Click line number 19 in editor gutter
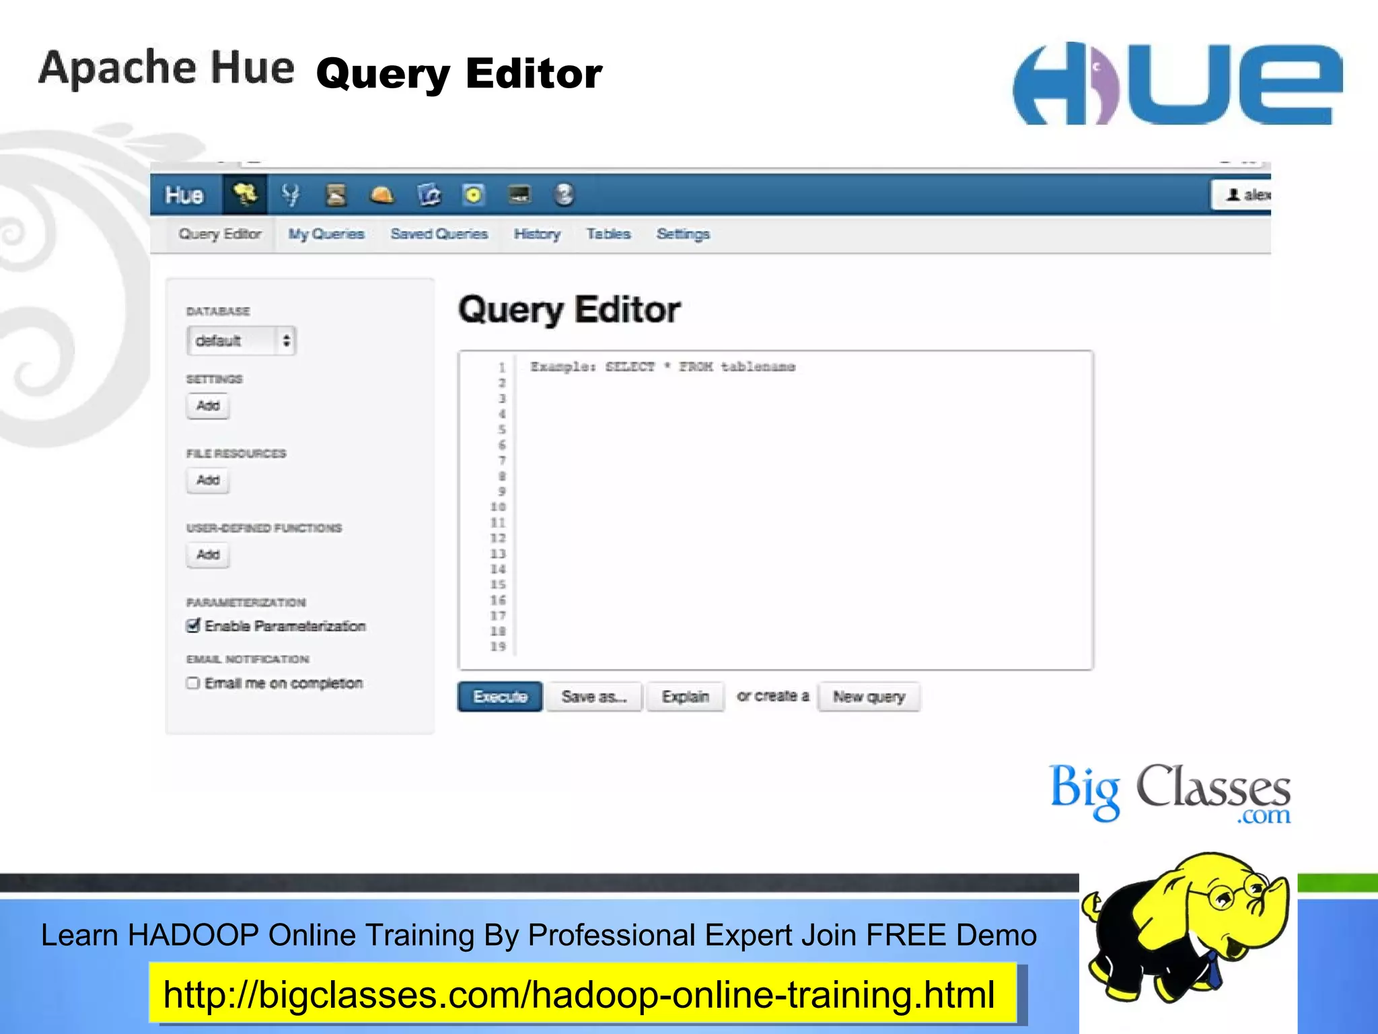 click(x=498, y=646)
